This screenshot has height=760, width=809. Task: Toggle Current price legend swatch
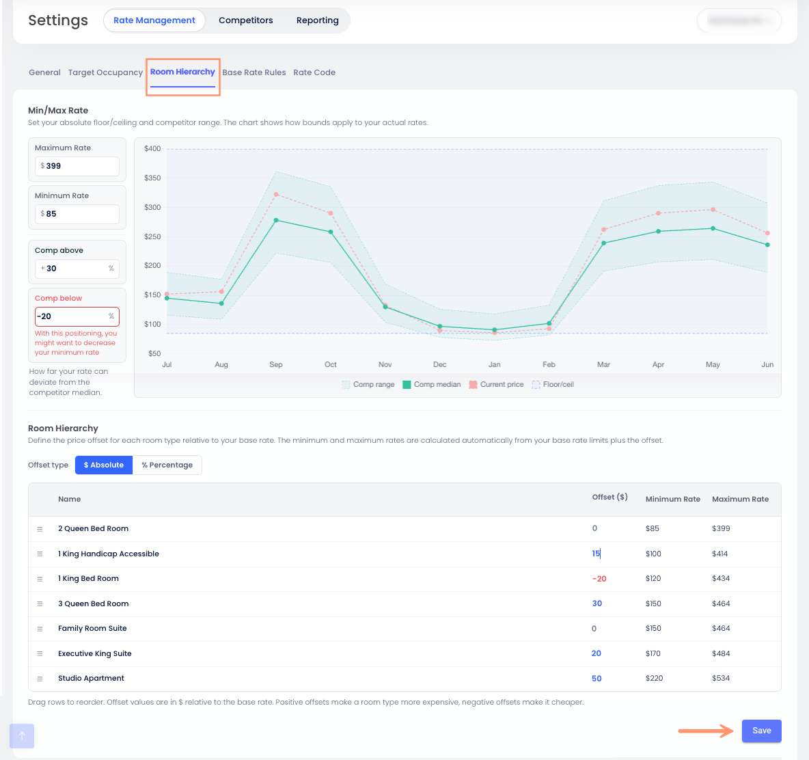pos(473,384)
